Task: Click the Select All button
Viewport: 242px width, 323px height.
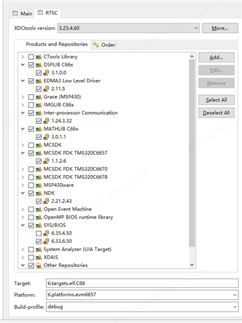Action: pos(216,100)
